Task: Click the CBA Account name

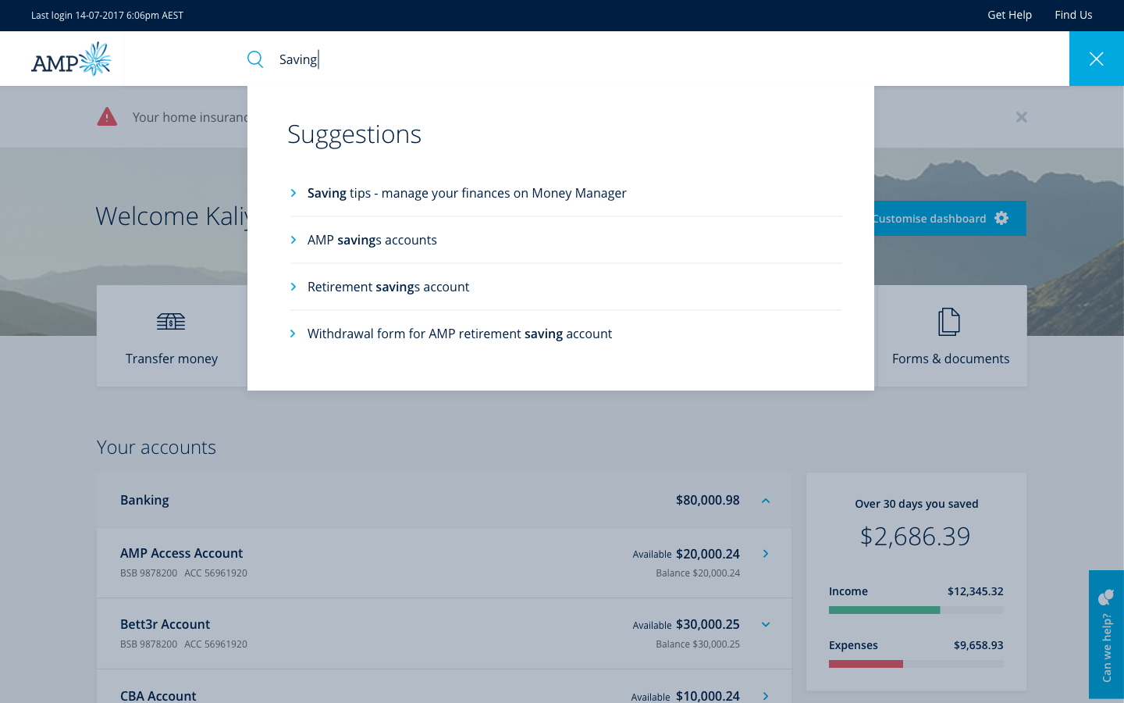Action: (158, 695)
